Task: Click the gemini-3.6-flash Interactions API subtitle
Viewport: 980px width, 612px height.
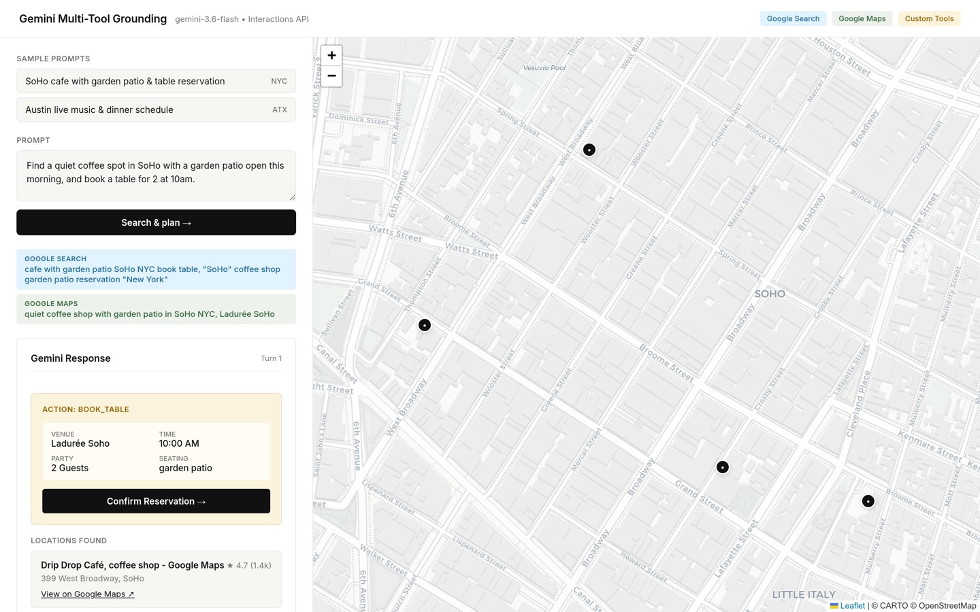Action: coord(242,19)
